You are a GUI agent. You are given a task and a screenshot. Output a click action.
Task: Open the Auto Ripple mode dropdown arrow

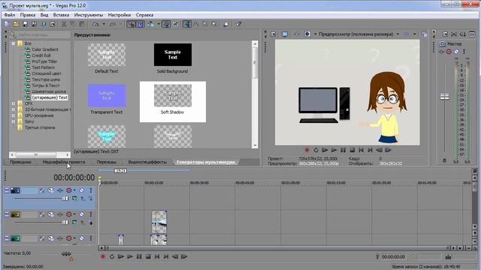click(159, 24)
